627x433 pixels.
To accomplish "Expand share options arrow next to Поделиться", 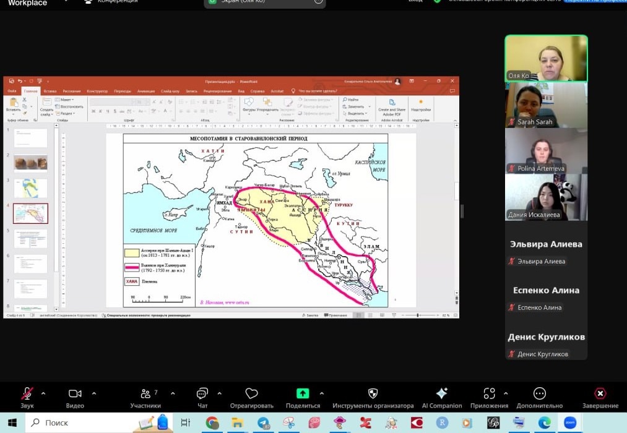I will 322,393.
